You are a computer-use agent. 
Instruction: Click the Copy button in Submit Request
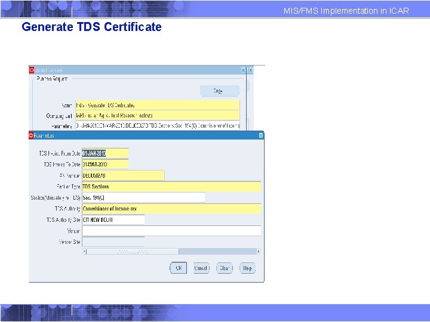click(x=220, y=91)
